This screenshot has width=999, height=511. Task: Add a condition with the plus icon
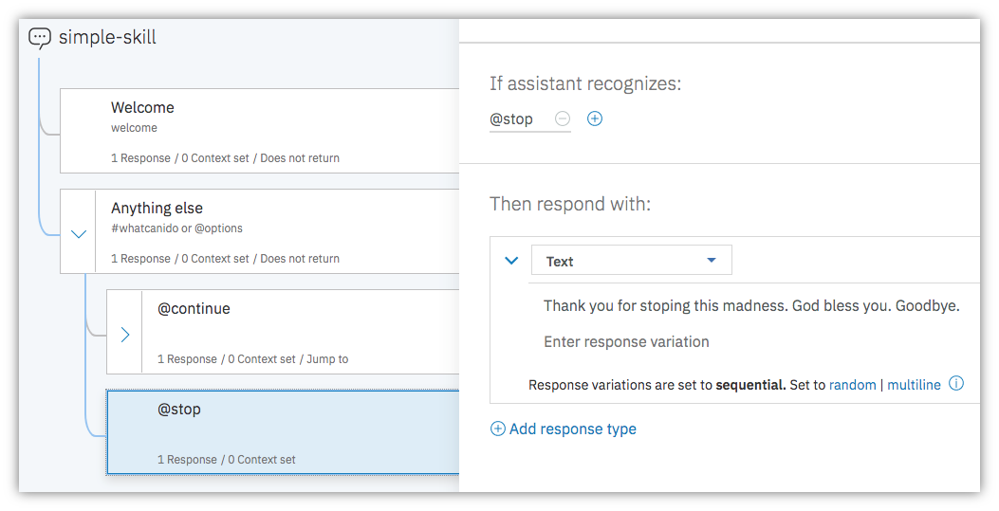pos(595,119)
